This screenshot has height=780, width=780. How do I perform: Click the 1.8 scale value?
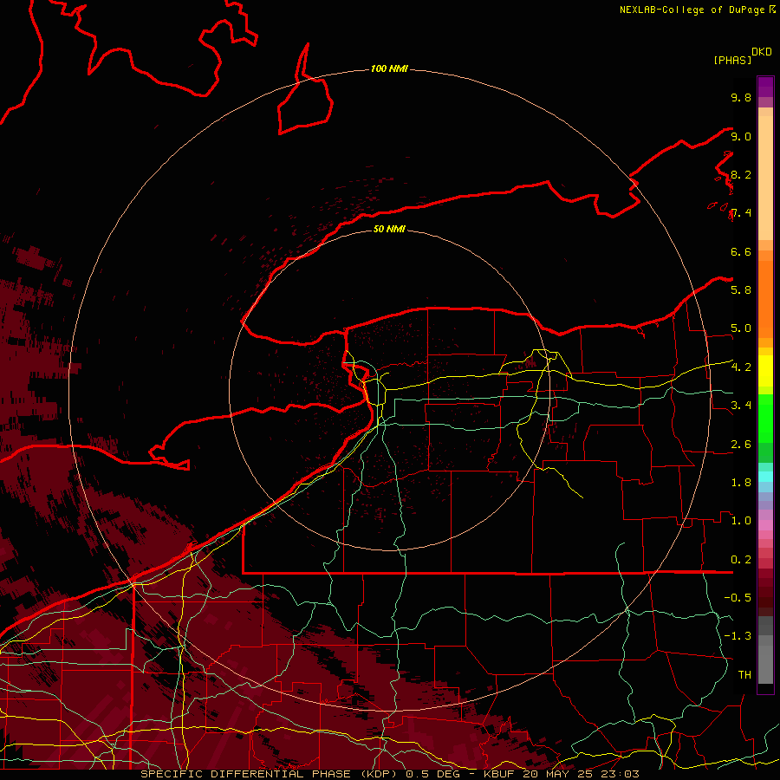741,483
